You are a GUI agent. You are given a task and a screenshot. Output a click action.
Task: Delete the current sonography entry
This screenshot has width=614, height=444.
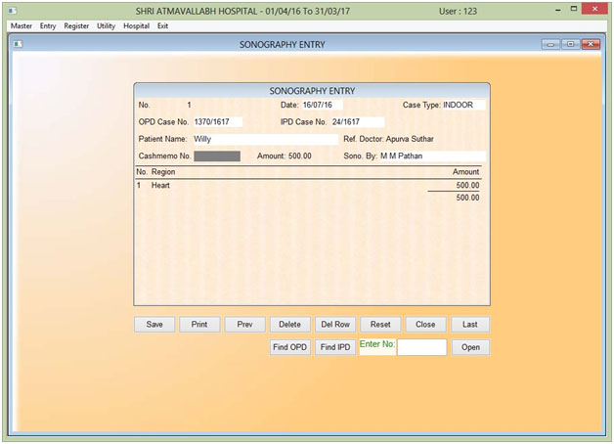click(289, 325)
